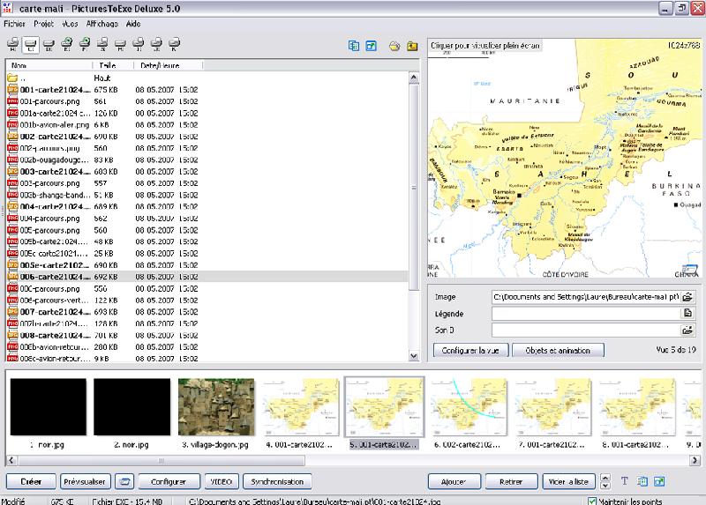Click the Configurer la vue button
Image resolution: width=706 pixels, height=505 pixels.
point(470,350)
